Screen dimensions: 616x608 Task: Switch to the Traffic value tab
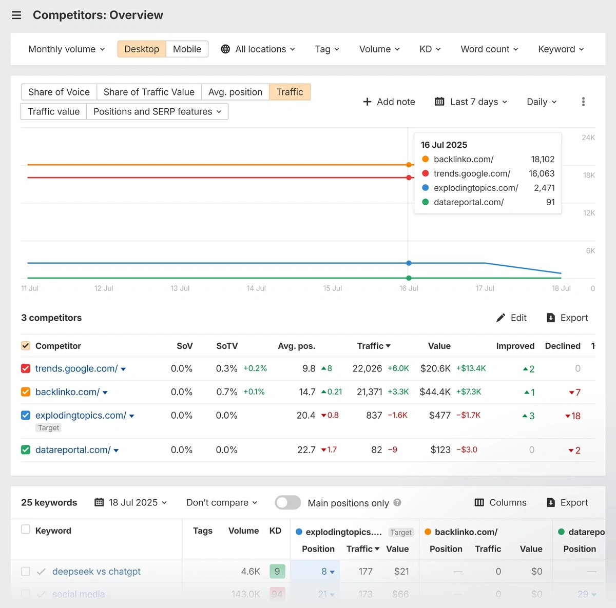coord(54,111)
